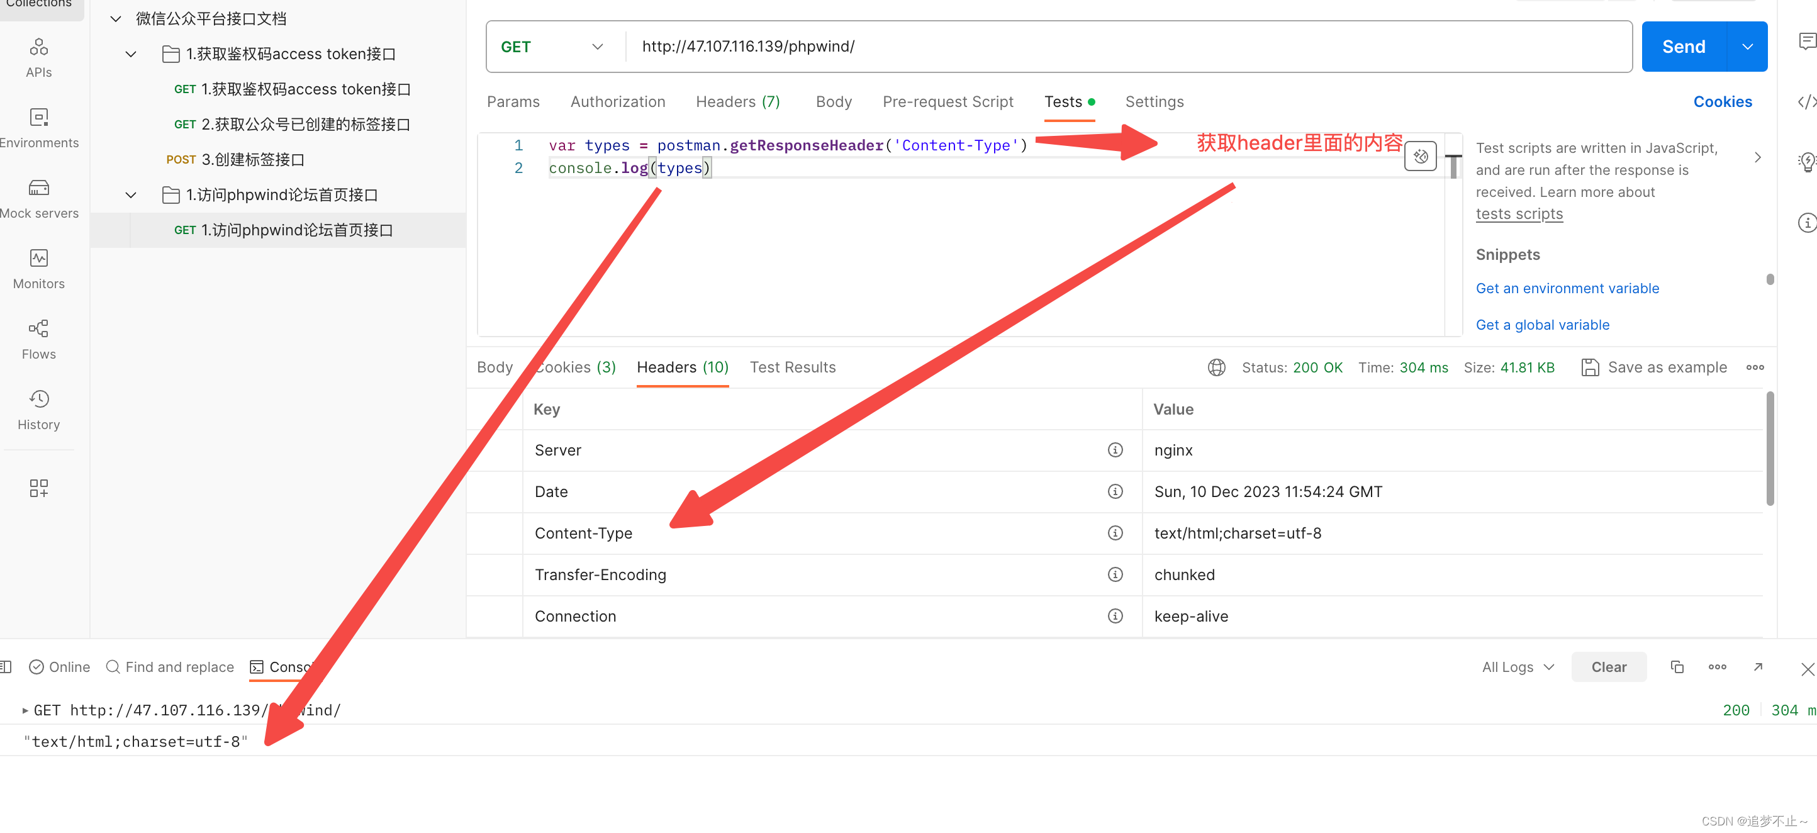
Task: Open the APIs sidebar section
Action: click(39, 57)
